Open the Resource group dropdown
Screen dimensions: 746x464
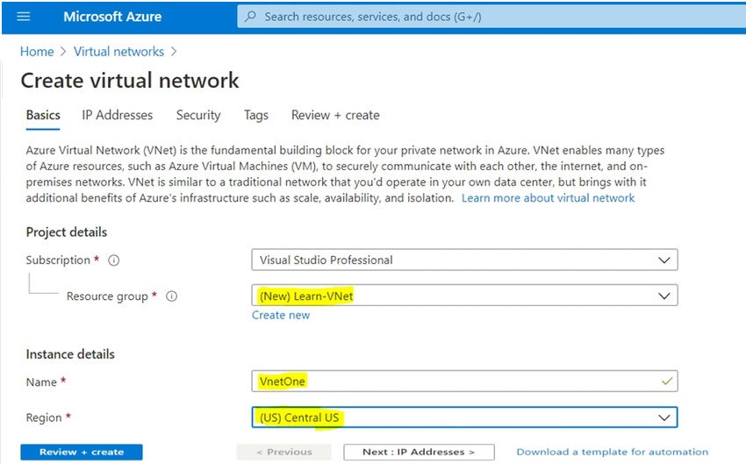(464, 296)
